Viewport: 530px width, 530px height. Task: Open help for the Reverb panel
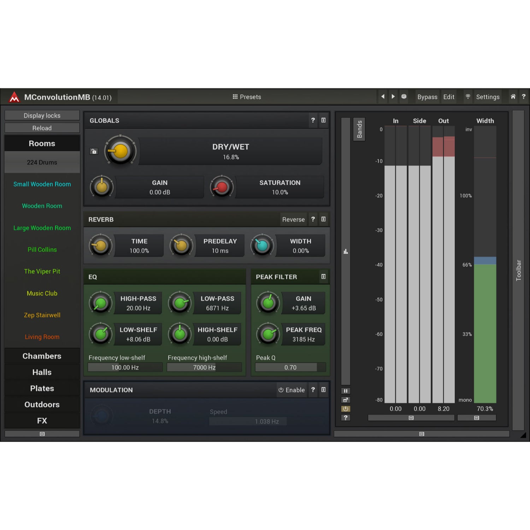[313, 219]
